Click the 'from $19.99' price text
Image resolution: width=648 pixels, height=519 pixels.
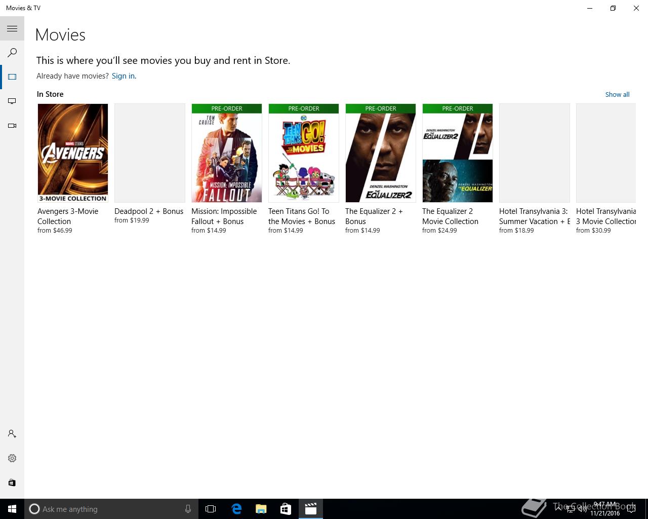pyautogui.click(x=132, y=220)
